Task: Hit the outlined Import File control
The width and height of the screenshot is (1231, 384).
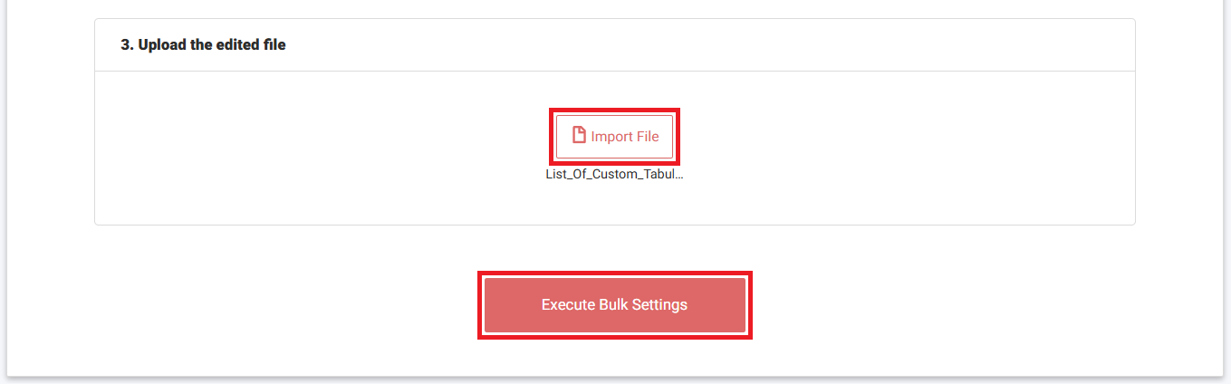Action: click(614, 137)
